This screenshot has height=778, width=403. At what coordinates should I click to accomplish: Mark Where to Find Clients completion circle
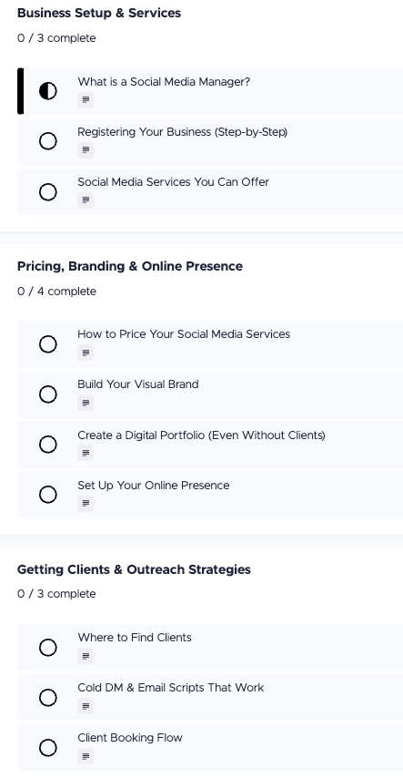coord(48,648)
